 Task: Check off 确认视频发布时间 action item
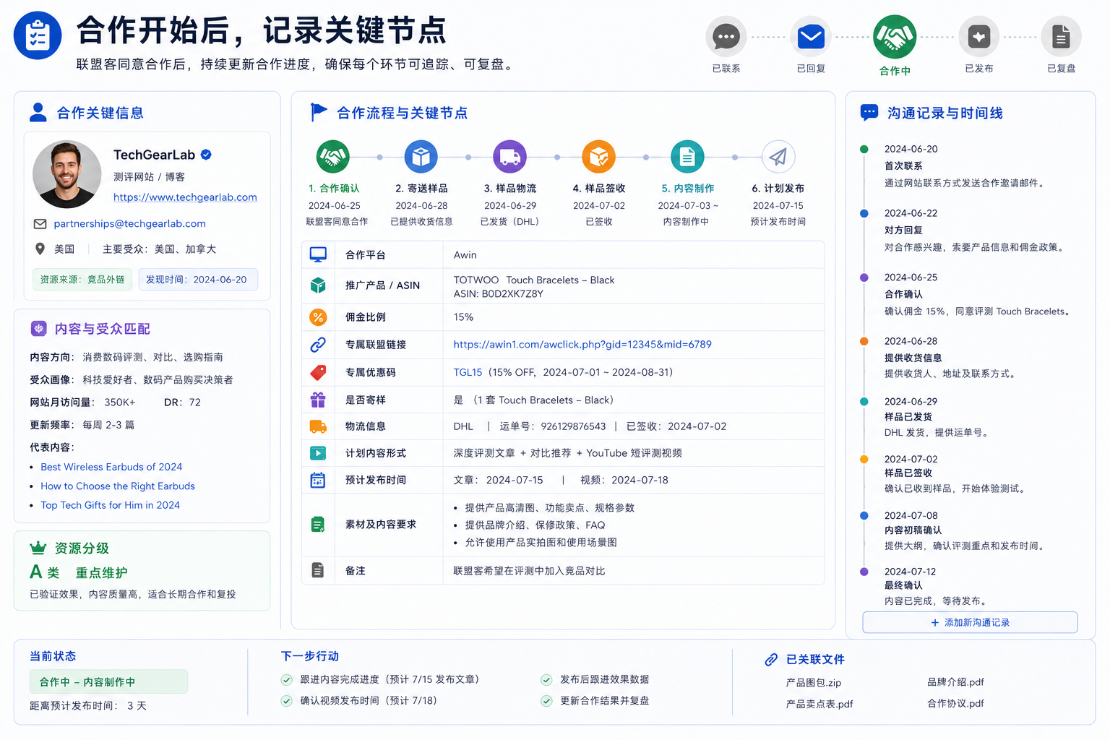coord(287,701)
